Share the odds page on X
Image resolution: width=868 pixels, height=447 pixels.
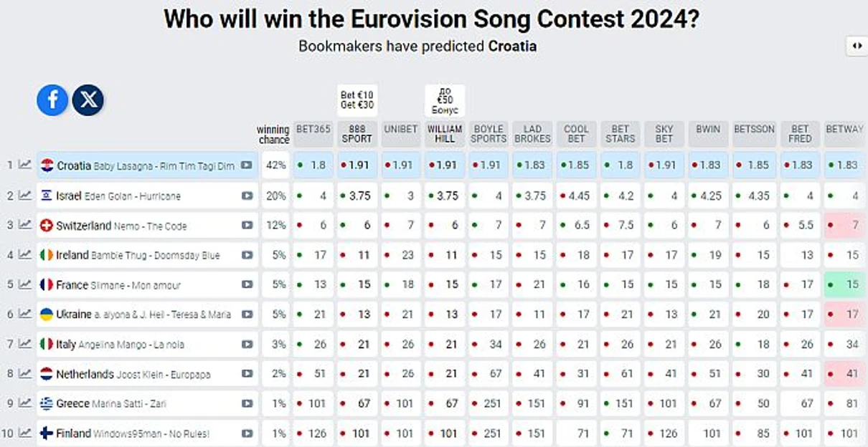click(x=88, y=100)
